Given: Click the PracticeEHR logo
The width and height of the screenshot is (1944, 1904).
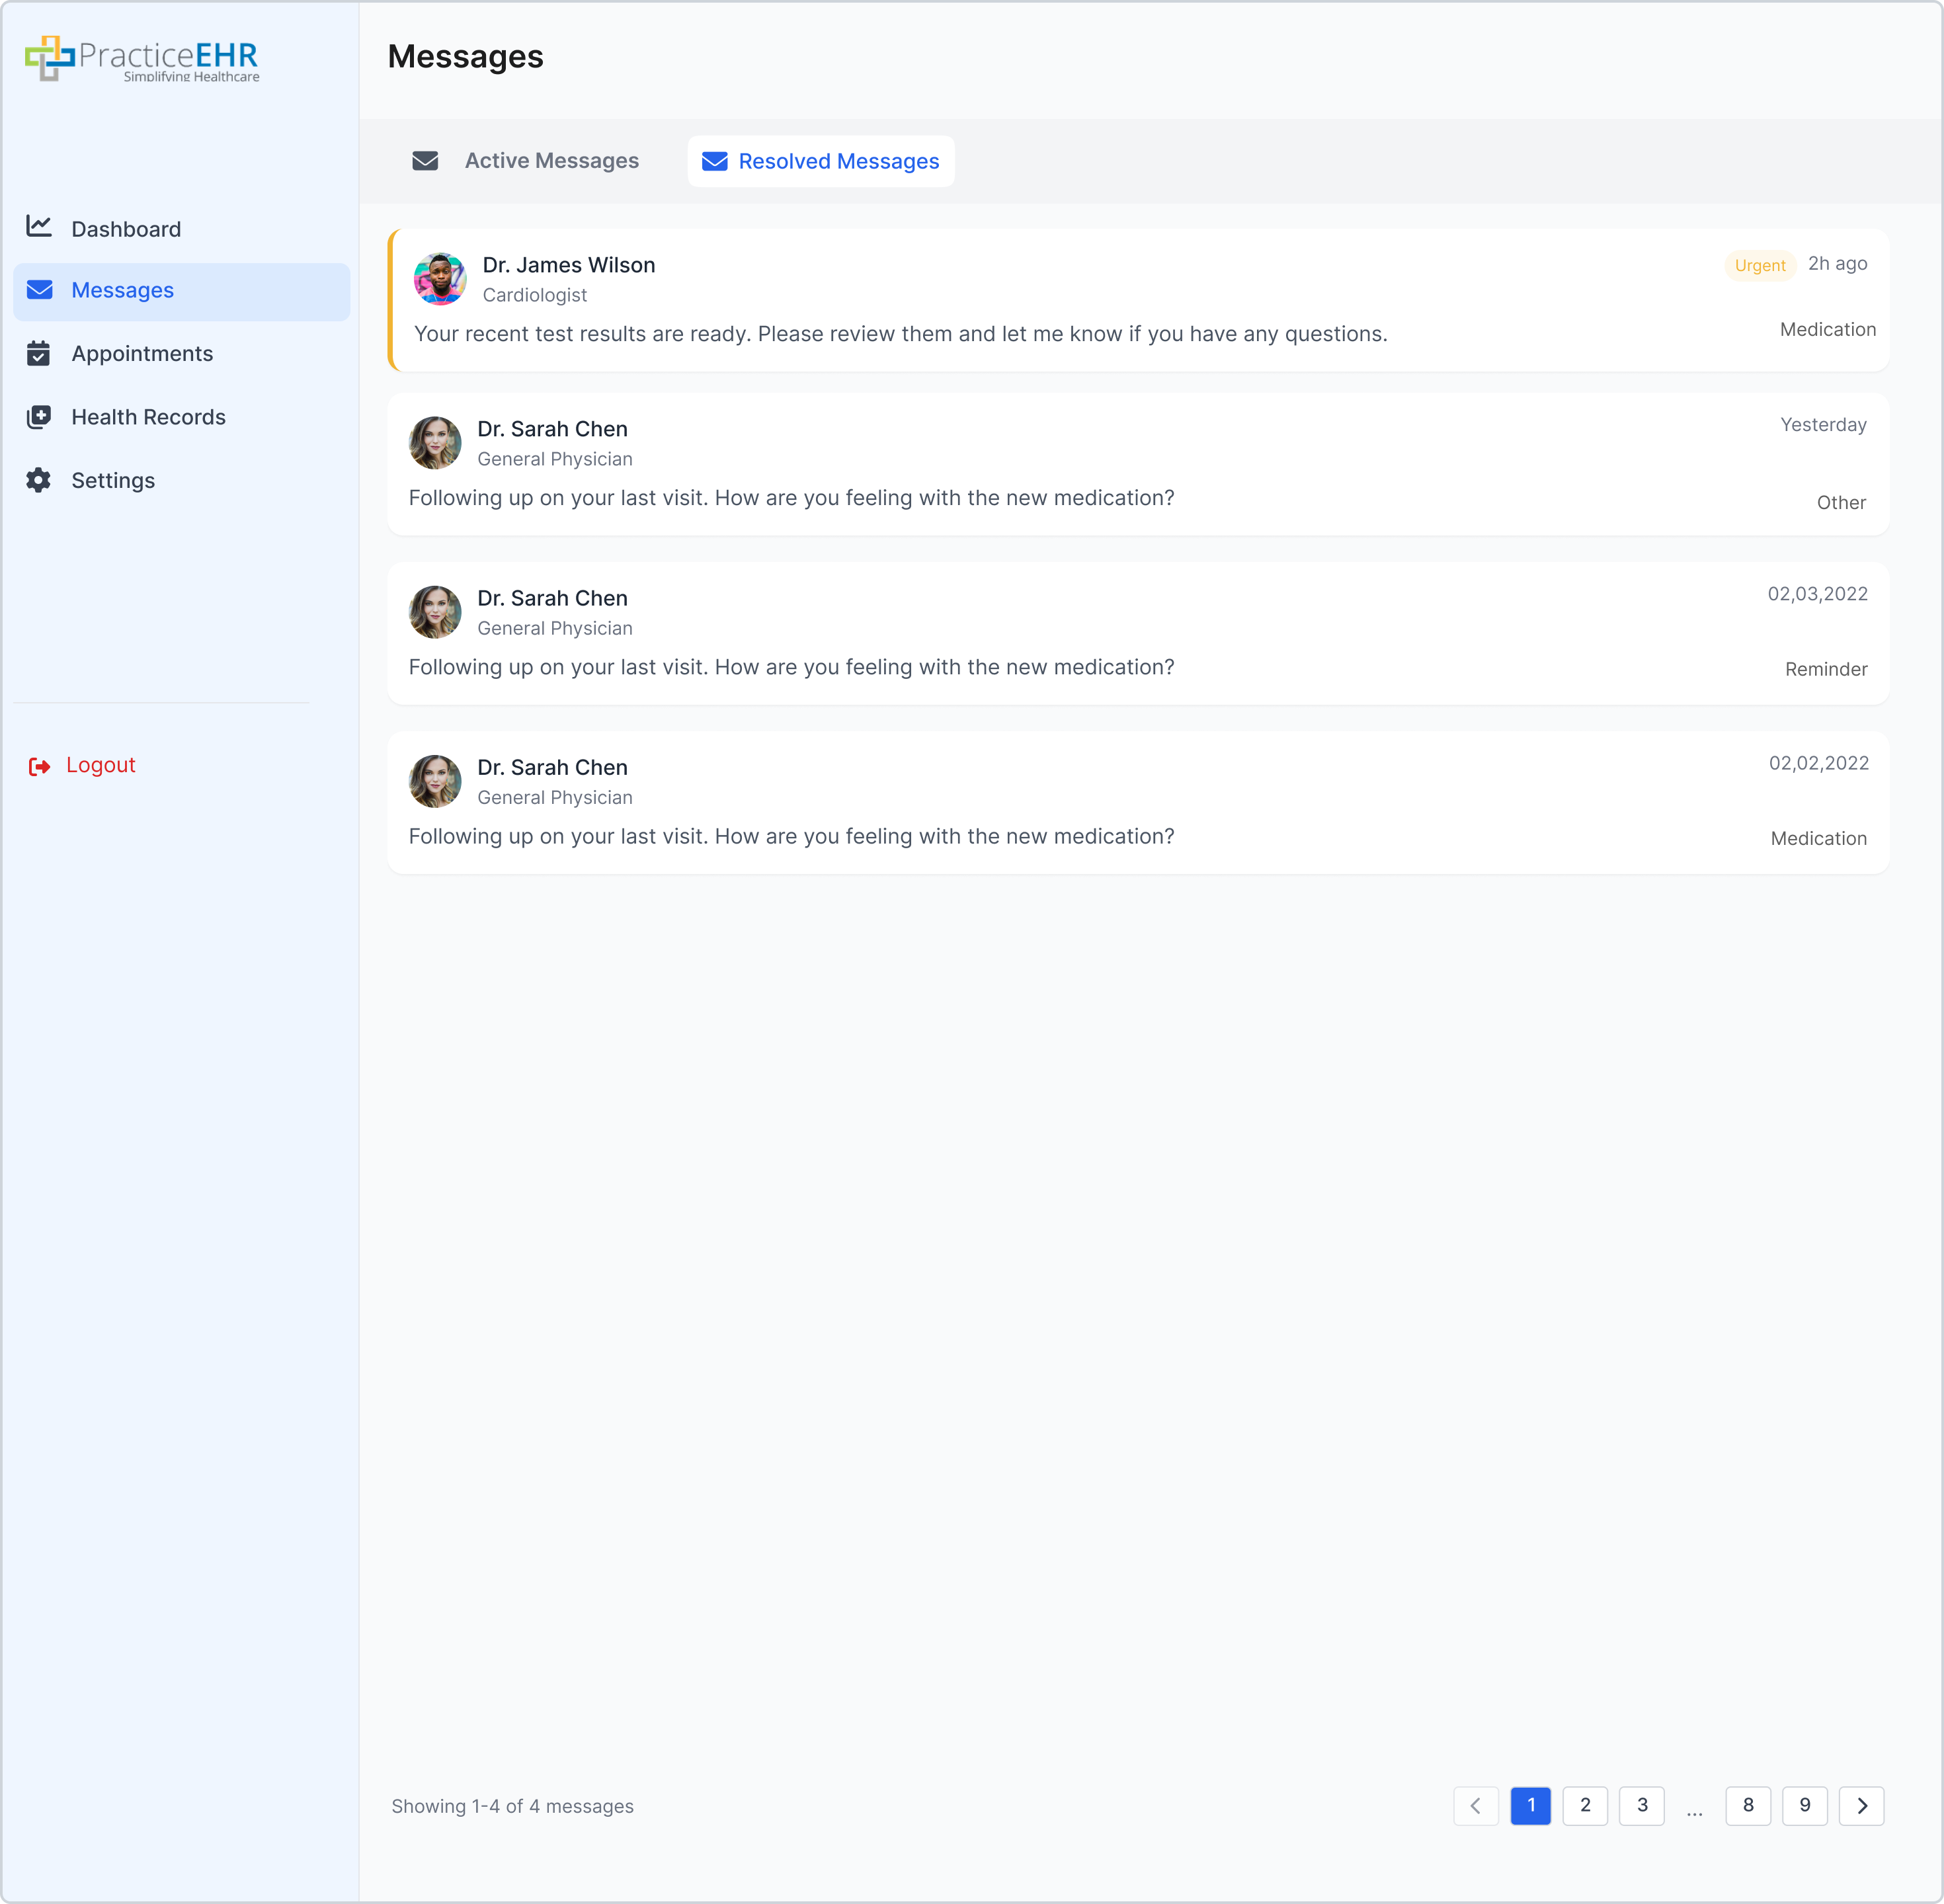Looking at the screenshot, I should [142, 59].
